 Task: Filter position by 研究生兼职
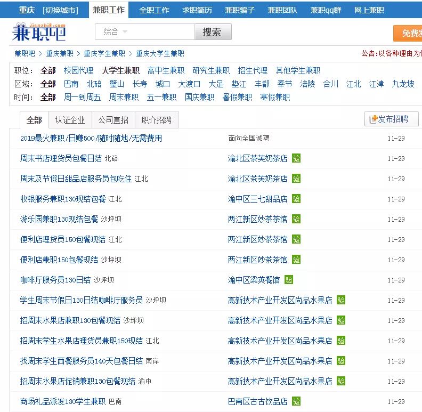click(211, 70)
